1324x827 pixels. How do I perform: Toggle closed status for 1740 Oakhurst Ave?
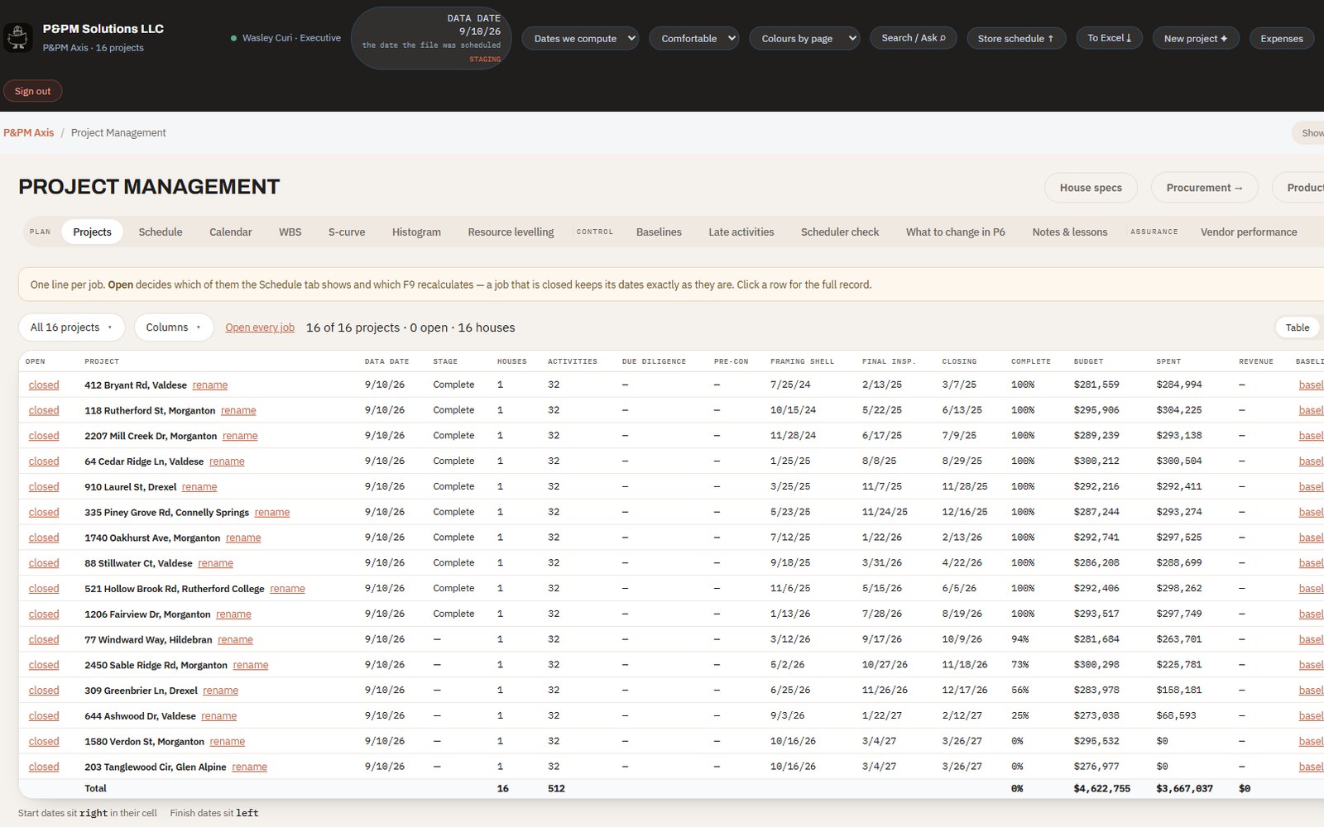point(44,538)
